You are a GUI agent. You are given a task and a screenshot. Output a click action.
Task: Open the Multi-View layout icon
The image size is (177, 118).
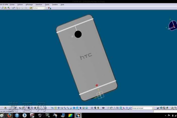(x=74, y=108)
